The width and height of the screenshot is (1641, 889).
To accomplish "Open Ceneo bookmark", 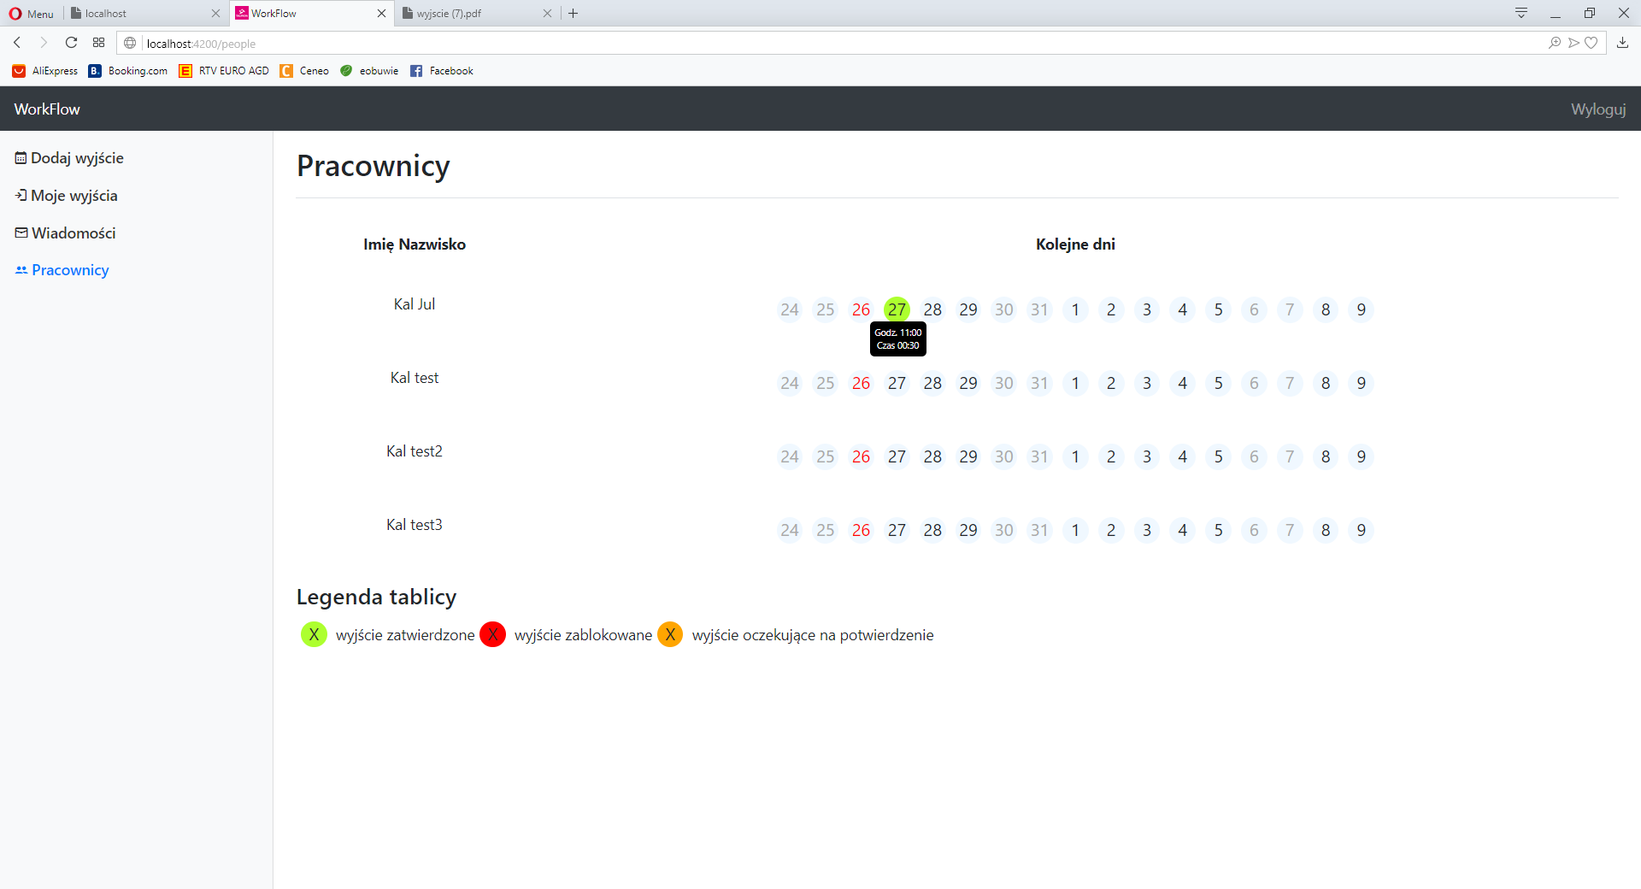I will click(x=304, y=71).
